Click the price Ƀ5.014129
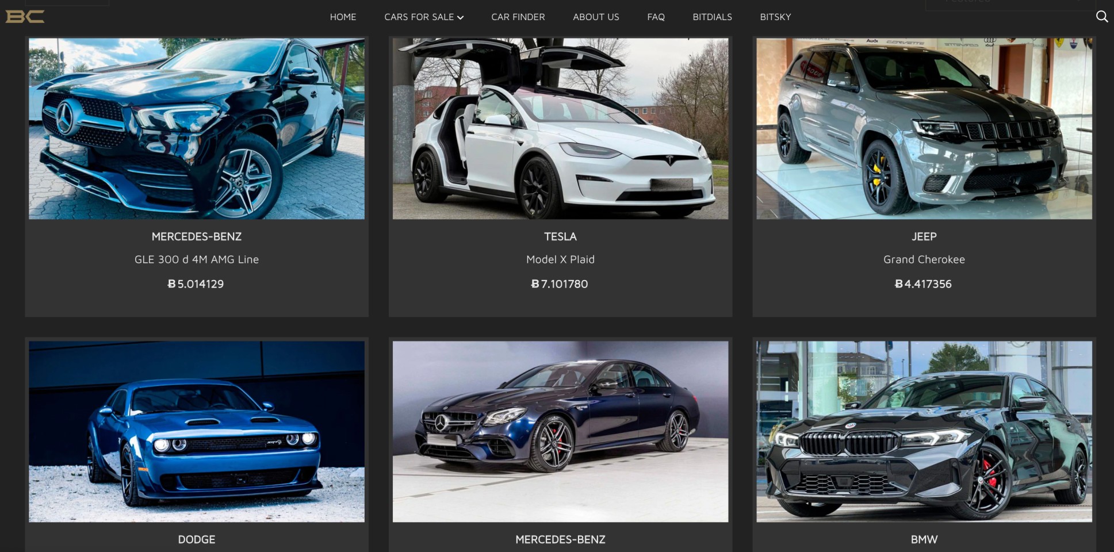 (196, 283)
